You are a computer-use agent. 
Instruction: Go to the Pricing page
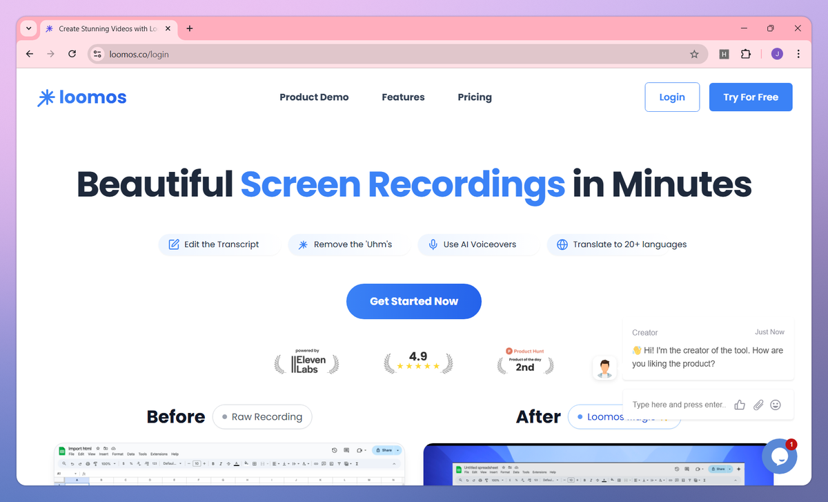[475, 97]
